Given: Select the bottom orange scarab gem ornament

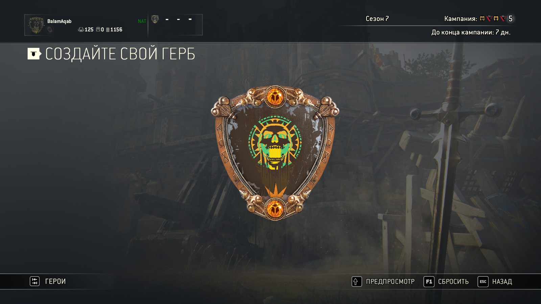Looking at the screenshot, I should [275, 209].
